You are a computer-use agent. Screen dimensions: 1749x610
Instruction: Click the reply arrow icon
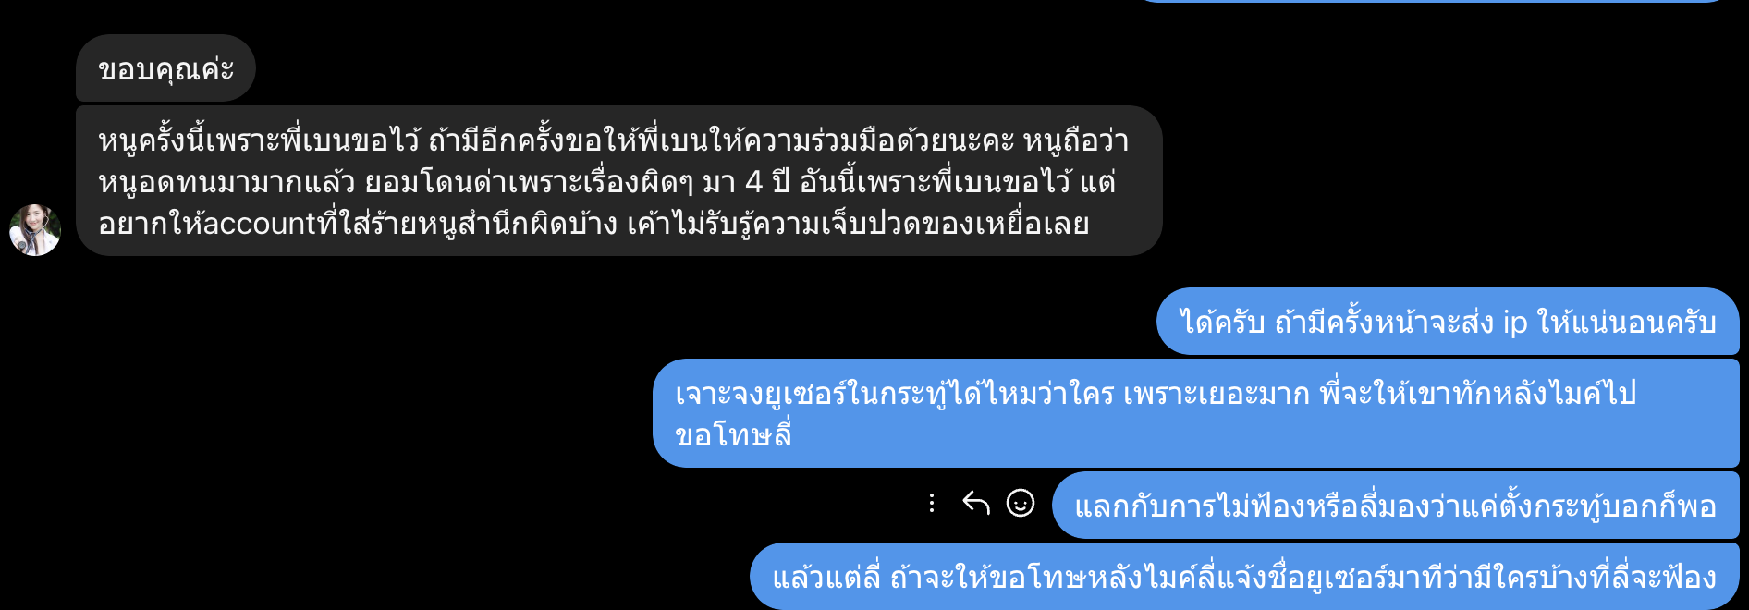tap(976, 503)
